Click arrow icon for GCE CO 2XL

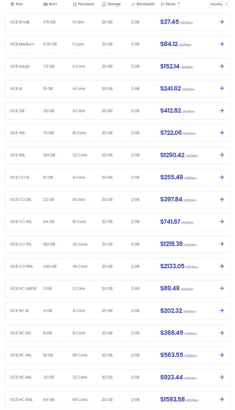tap(222, 200)
